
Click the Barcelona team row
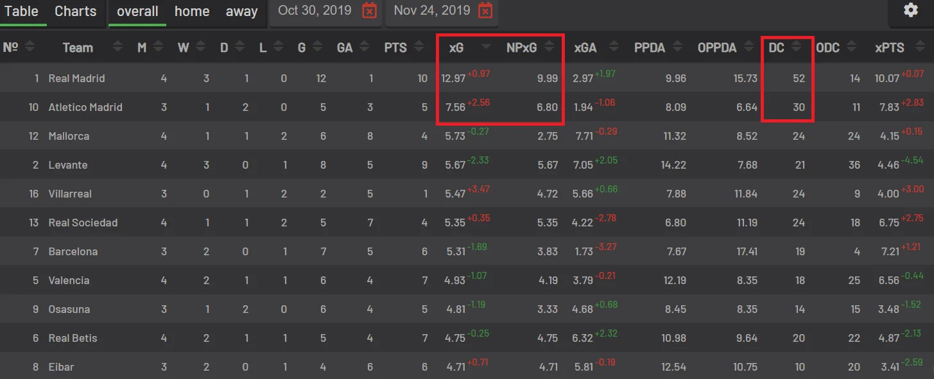73,251
